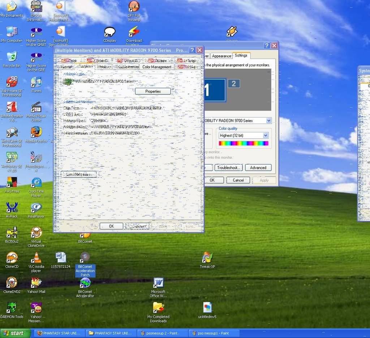Viewport: 370px width, 338px height.
Task: Open the Microsoft Office Word shortcut
Action: pos(158,287)
